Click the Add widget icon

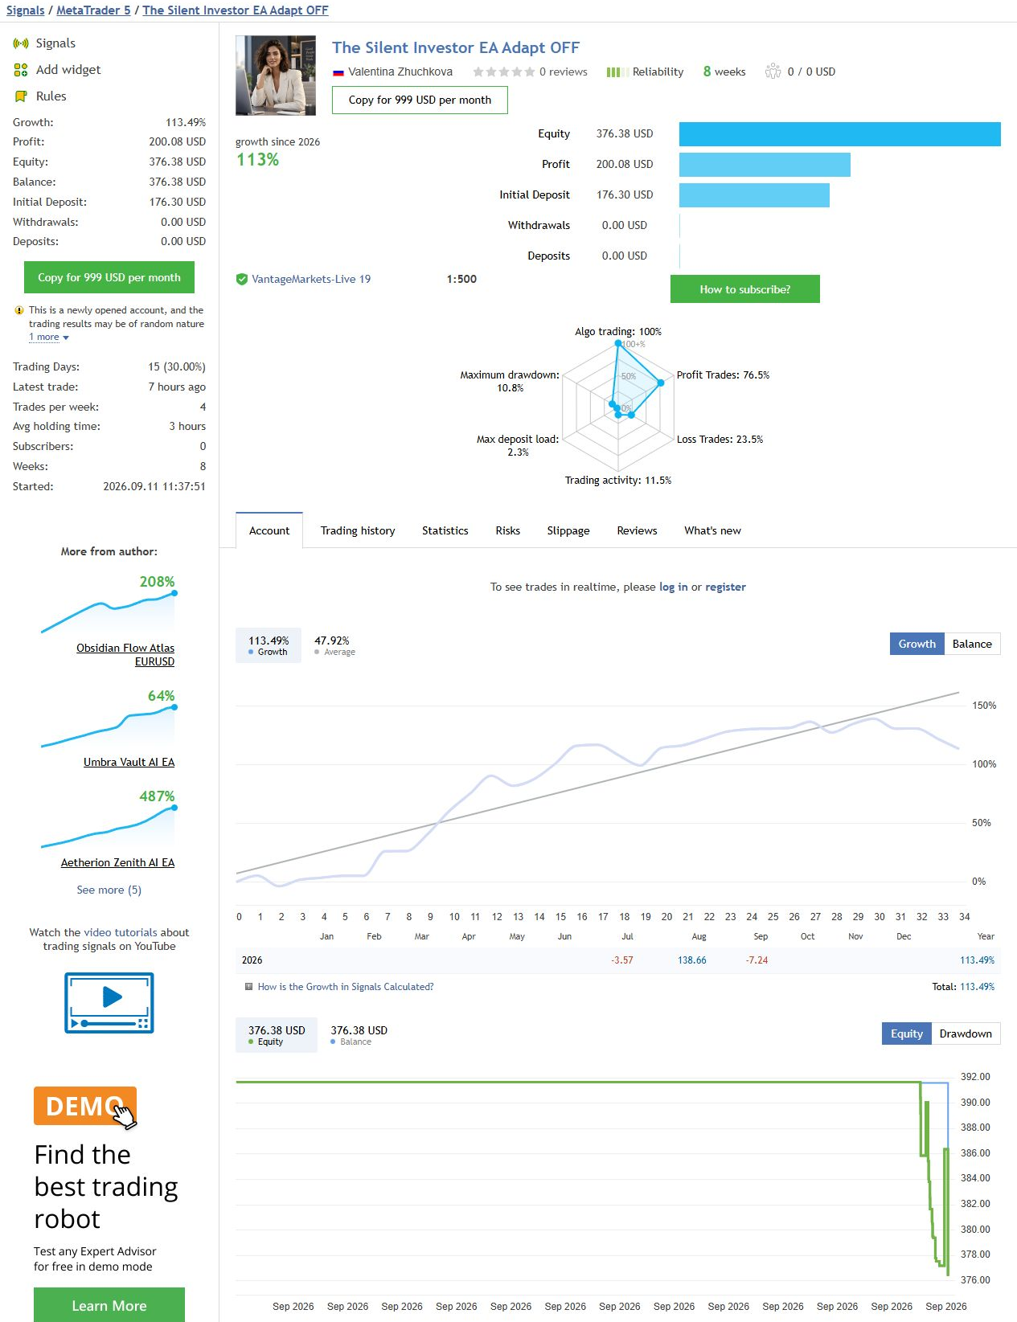pos(21,70)
